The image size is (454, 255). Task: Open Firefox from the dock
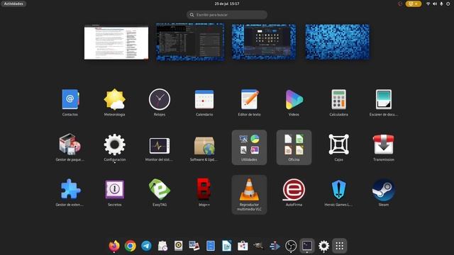click(x=114, y=246)
